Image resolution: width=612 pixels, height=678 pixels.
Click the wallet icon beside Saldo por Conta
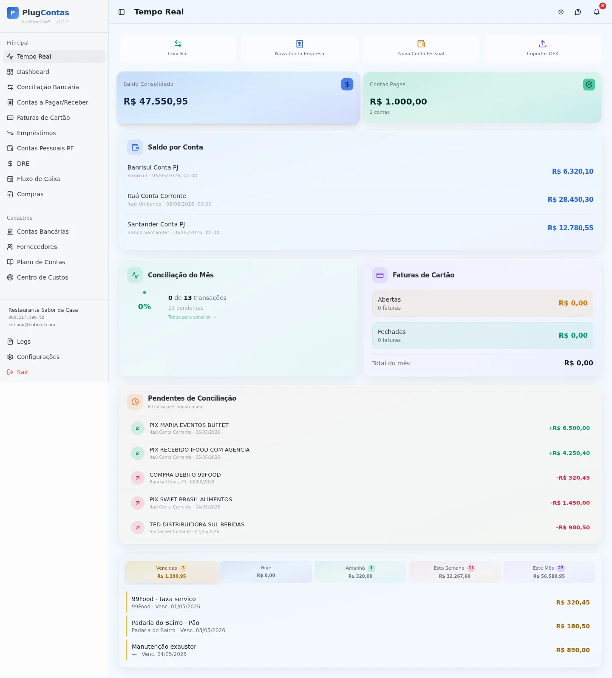pos(135,147)
